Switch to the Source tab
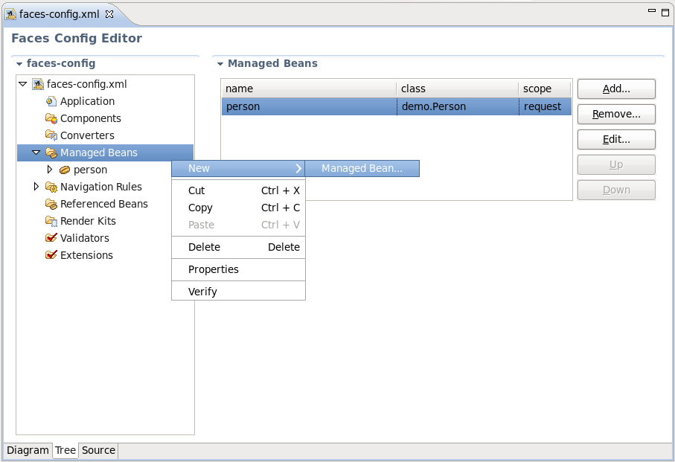 98,451
